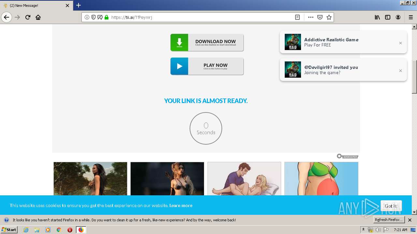Click the green DOWNLOAD NOW button
The height and width of the screenshot is (234, 417).
point(207,43)
